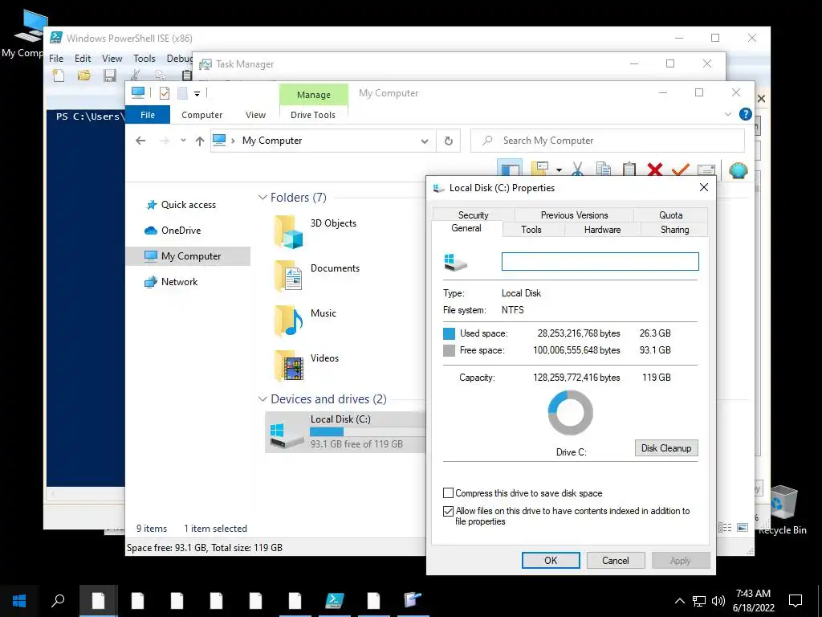Go up one level with the up arrow
Image resolution: width=822 pixels, height=617 pixels.
pyautogui.click(x=199, y=141)
